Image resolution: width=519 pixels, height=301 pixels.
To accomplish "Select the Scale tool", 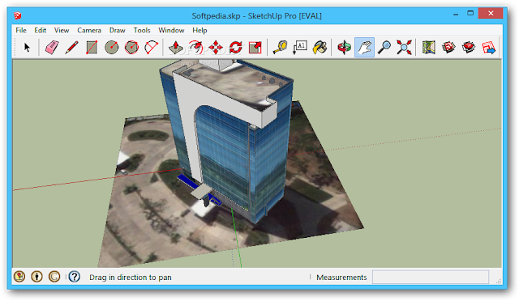I will pos(255,48).
